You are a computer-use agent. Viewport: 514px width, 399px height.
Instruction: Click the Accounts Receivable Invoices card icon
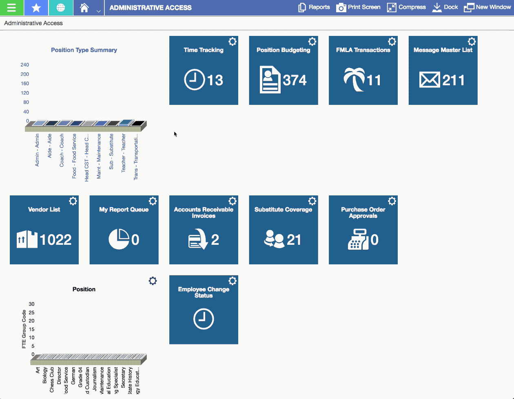pos(198,239)
